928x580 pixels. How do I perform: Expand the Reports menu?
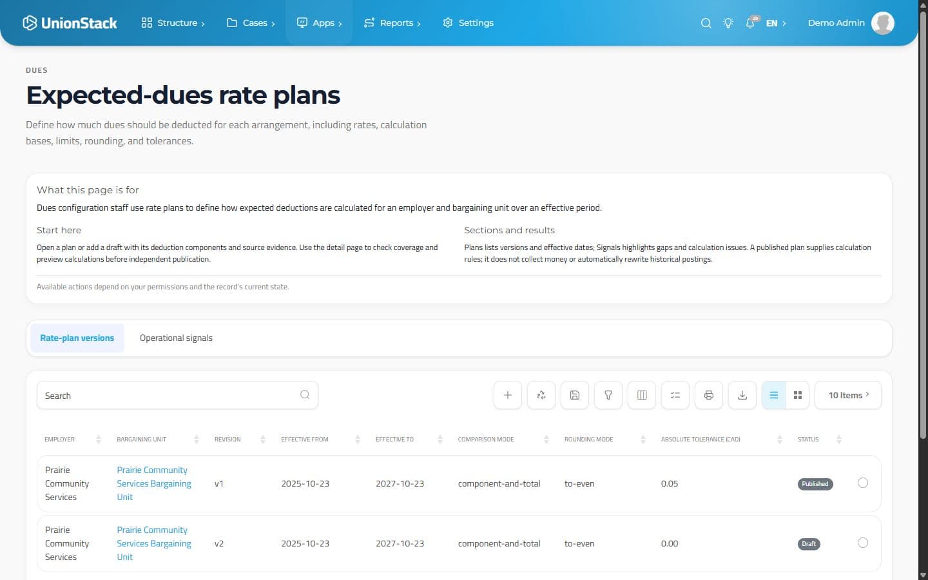pos(392,23)
